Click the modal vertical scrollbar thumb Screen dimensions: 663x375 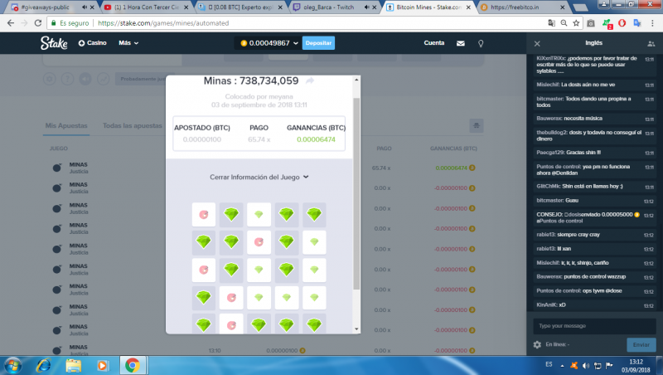point(356,193)
